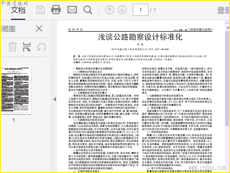The image size is (230, 173).
Task: Open search with magnifier icon
Action: coord(88,10)
